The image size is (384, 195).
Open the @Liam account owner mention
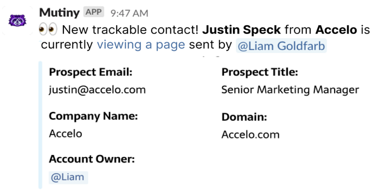pos(68,177)
